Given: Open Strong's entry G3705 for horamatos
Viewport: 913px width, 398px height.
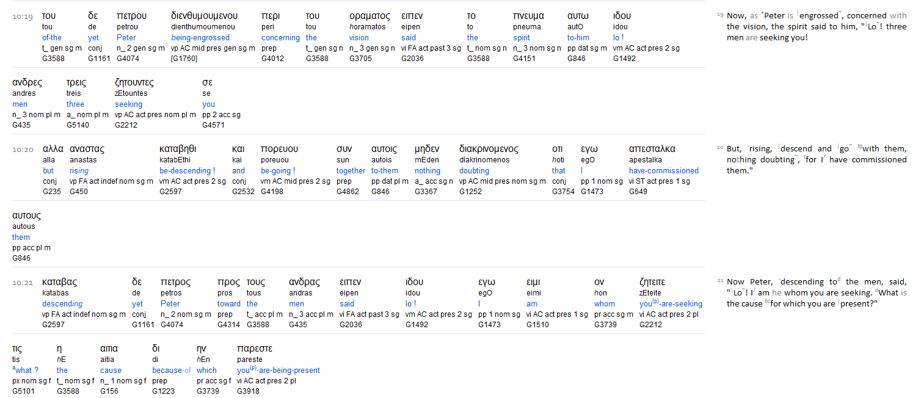Looking at the screenshot, I should coord(360,59).
